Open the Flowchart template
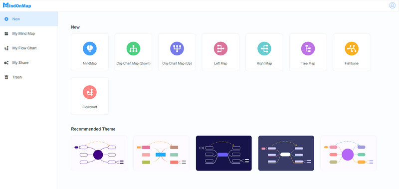Screen dimensions: 399x189 (90, 96)
